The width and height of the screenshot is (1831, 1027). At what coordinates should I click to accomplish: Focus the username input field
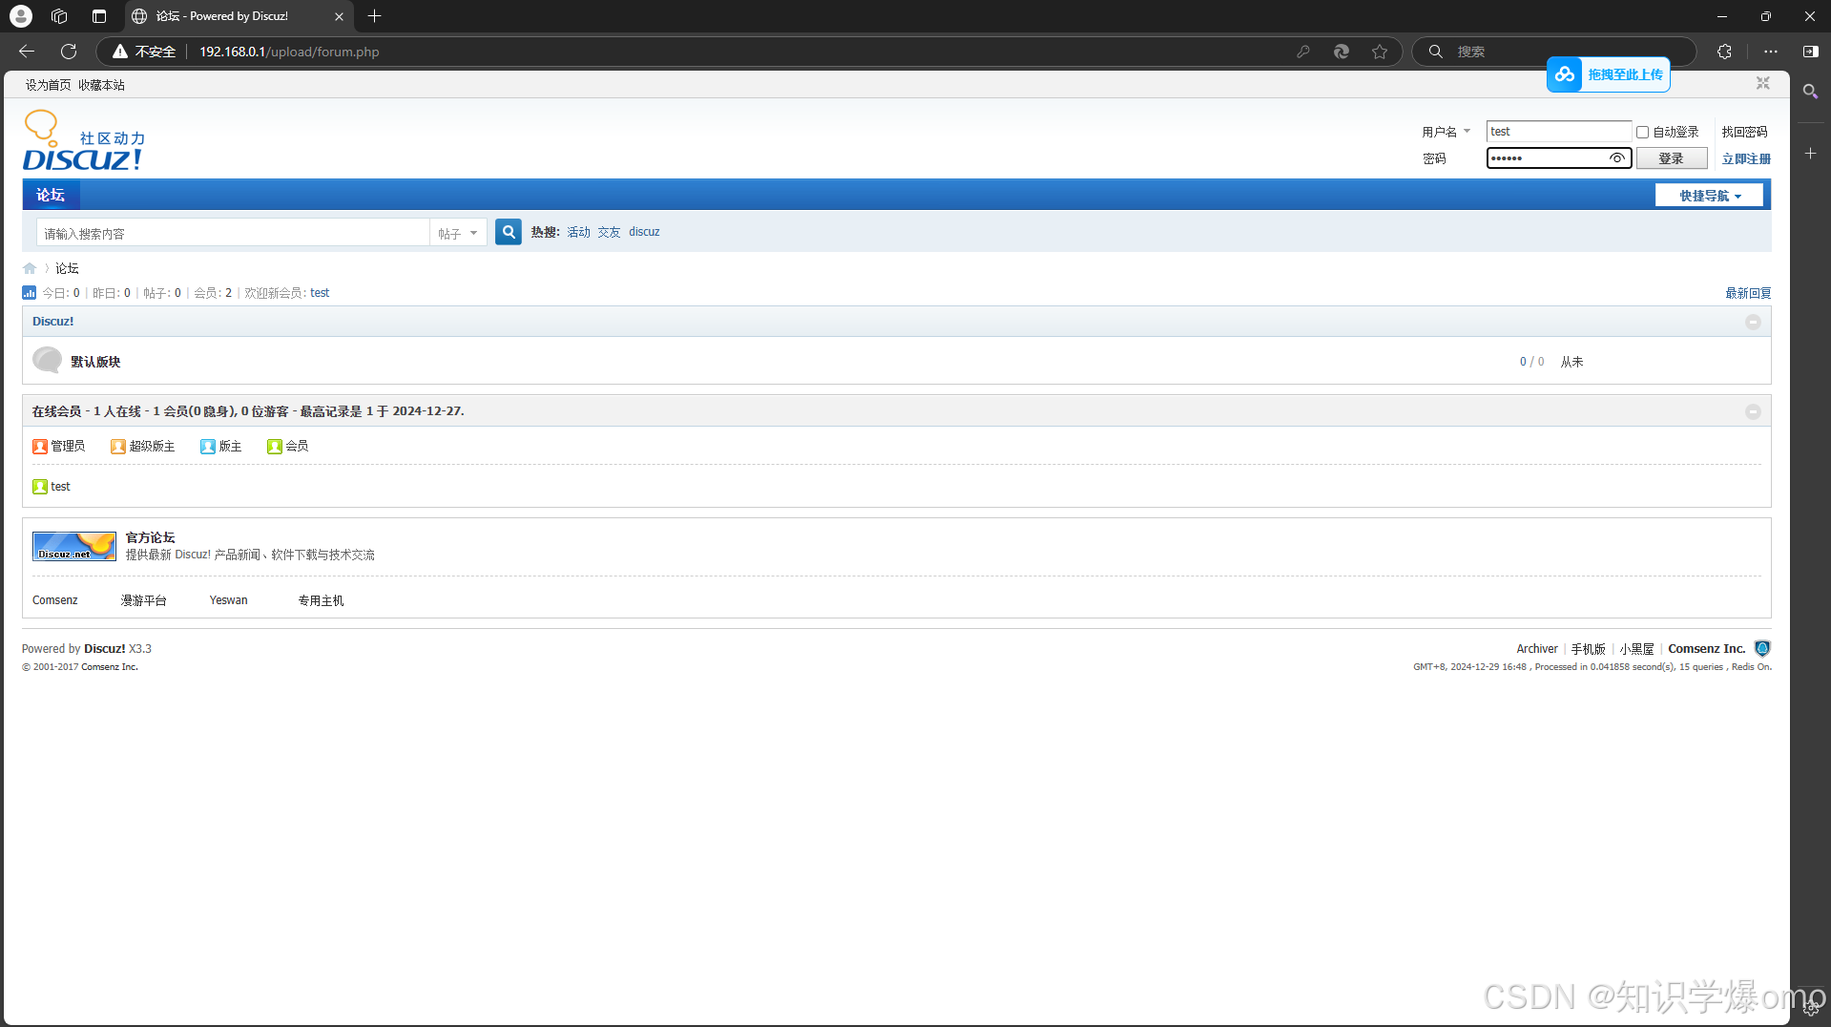point(1558,132)
